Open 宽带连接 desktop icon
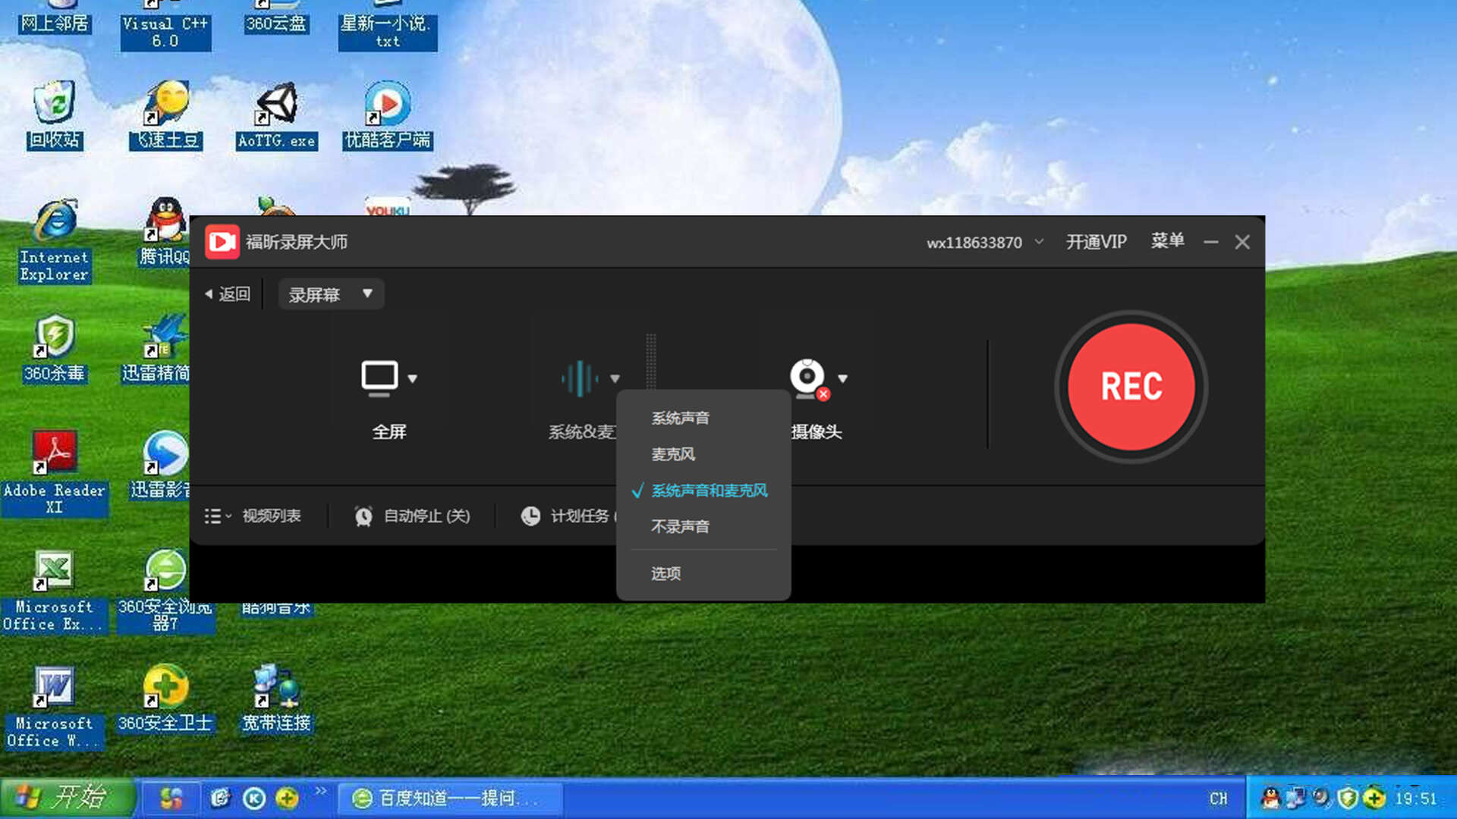 pyautogui.click(x=276, y=699)
